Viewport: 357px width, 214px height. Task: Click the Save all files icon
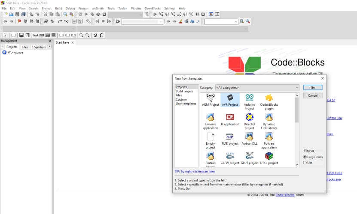pos(24,14)
